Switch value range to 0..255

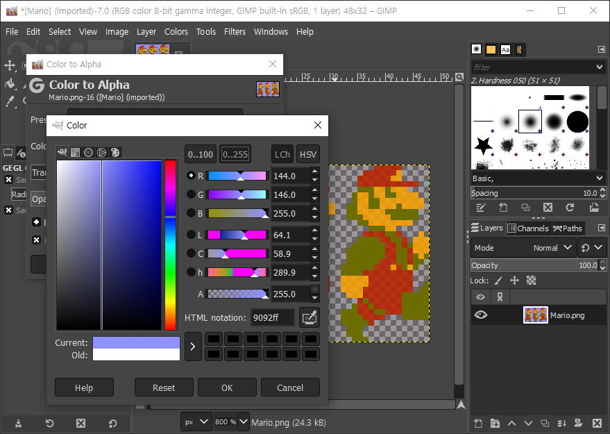pyautogui.click(x=235, y=155)
